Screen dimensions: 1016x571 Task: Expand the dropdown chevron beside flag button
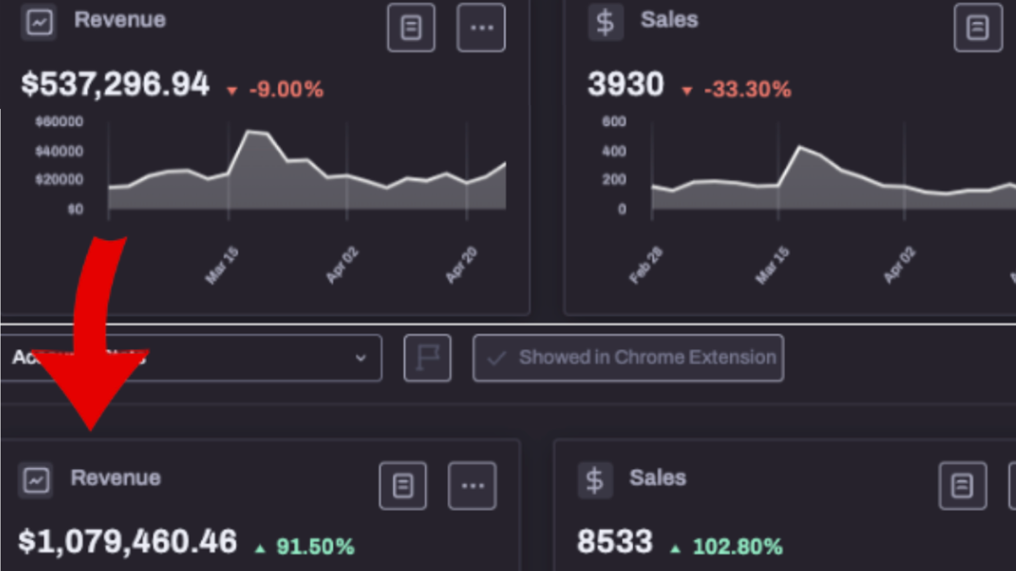coord(360,358)
